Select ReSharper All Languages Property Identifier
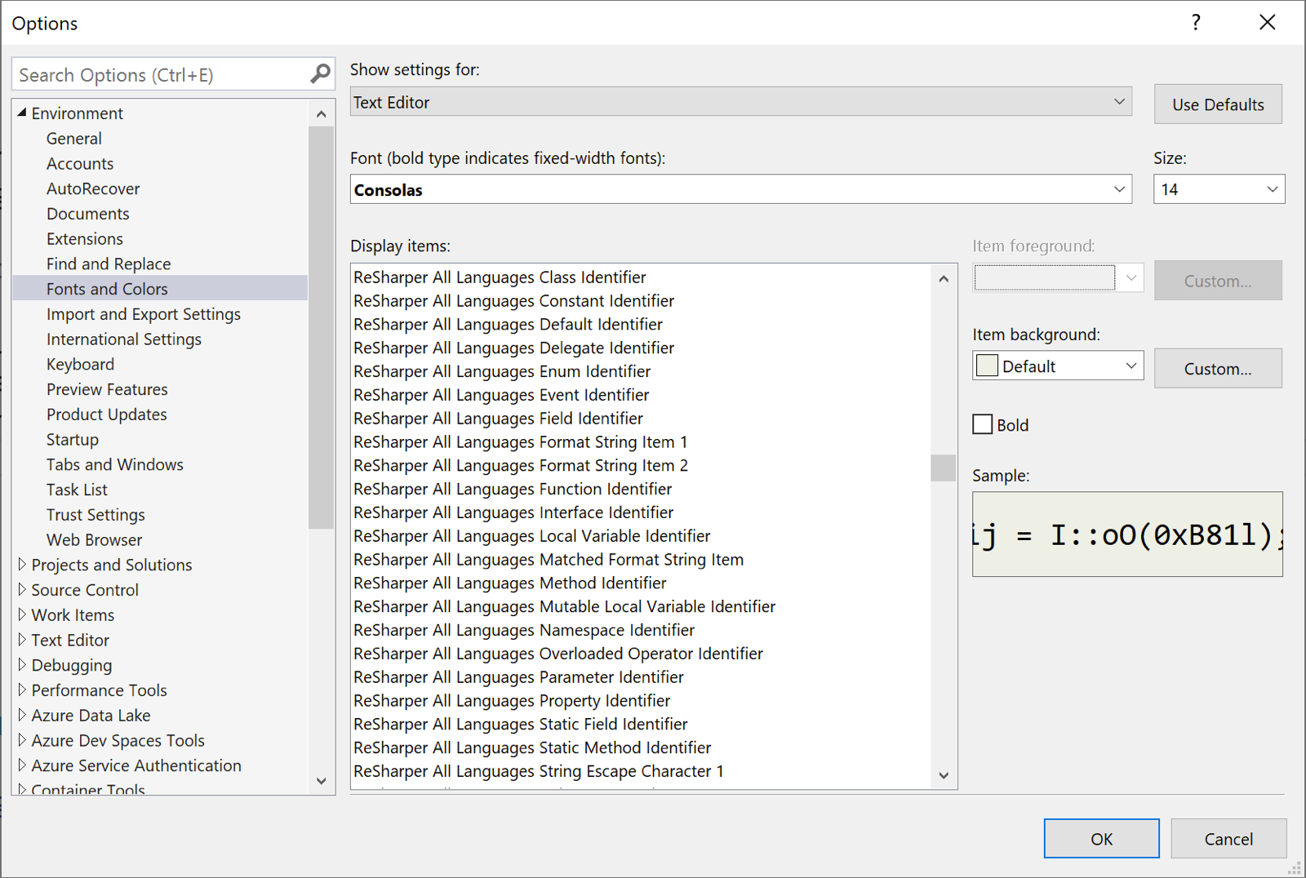 coord(512,701)
